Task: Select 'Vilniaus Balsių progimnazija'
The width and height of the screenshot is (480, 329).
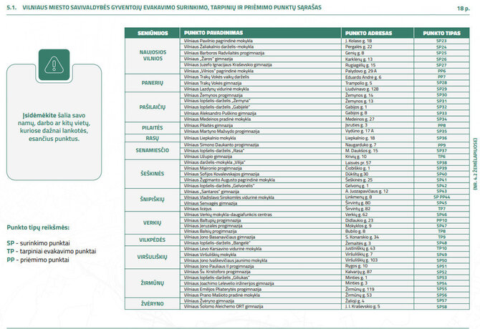Action: coord(211,231)
